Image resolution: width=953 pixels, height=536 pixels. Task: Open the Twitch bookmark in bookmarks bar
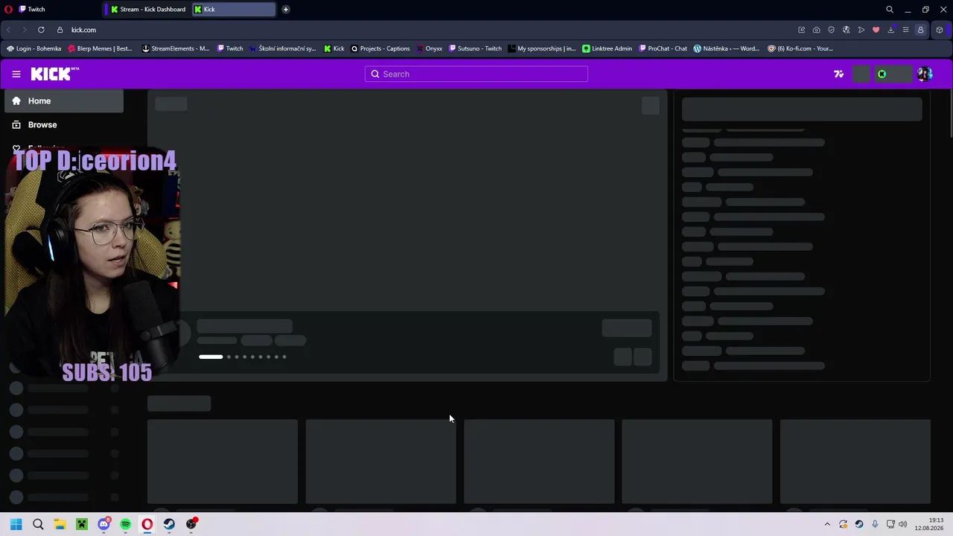pyautogui.click(x=230, y=48)
